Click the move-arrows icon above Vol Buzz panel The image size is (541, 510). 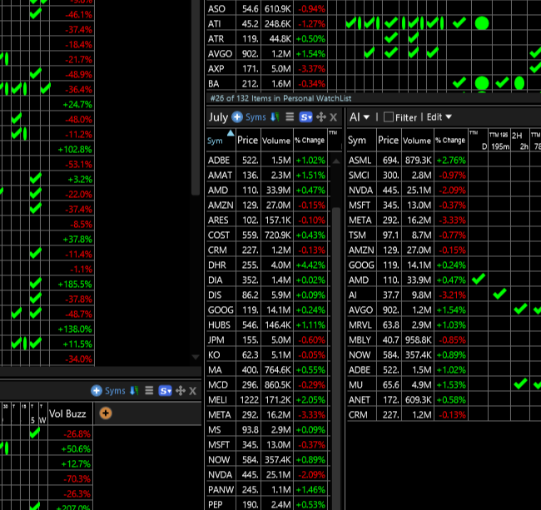pyautogui.click(x=181, y=391)
